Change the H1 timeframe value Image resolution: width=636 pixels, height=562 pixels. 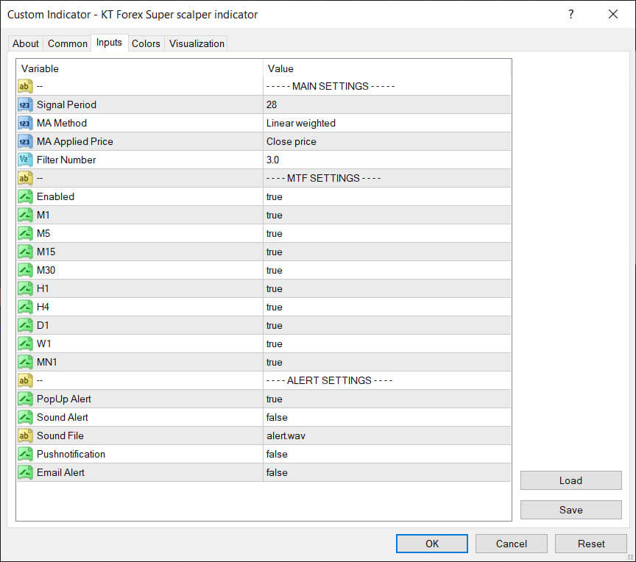pyautogui.click(x=274, y=289)
